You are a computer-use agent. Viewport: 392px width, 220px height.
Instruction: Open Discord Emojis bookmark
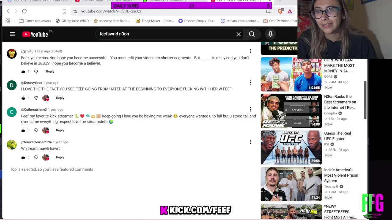click(x=197, y=21)
